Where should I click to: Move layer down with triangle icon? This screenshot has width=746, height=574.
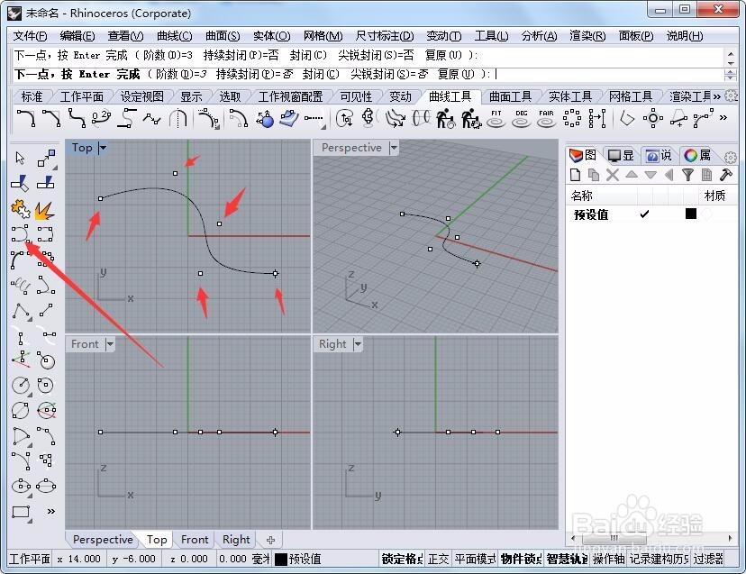click(650, 175)
